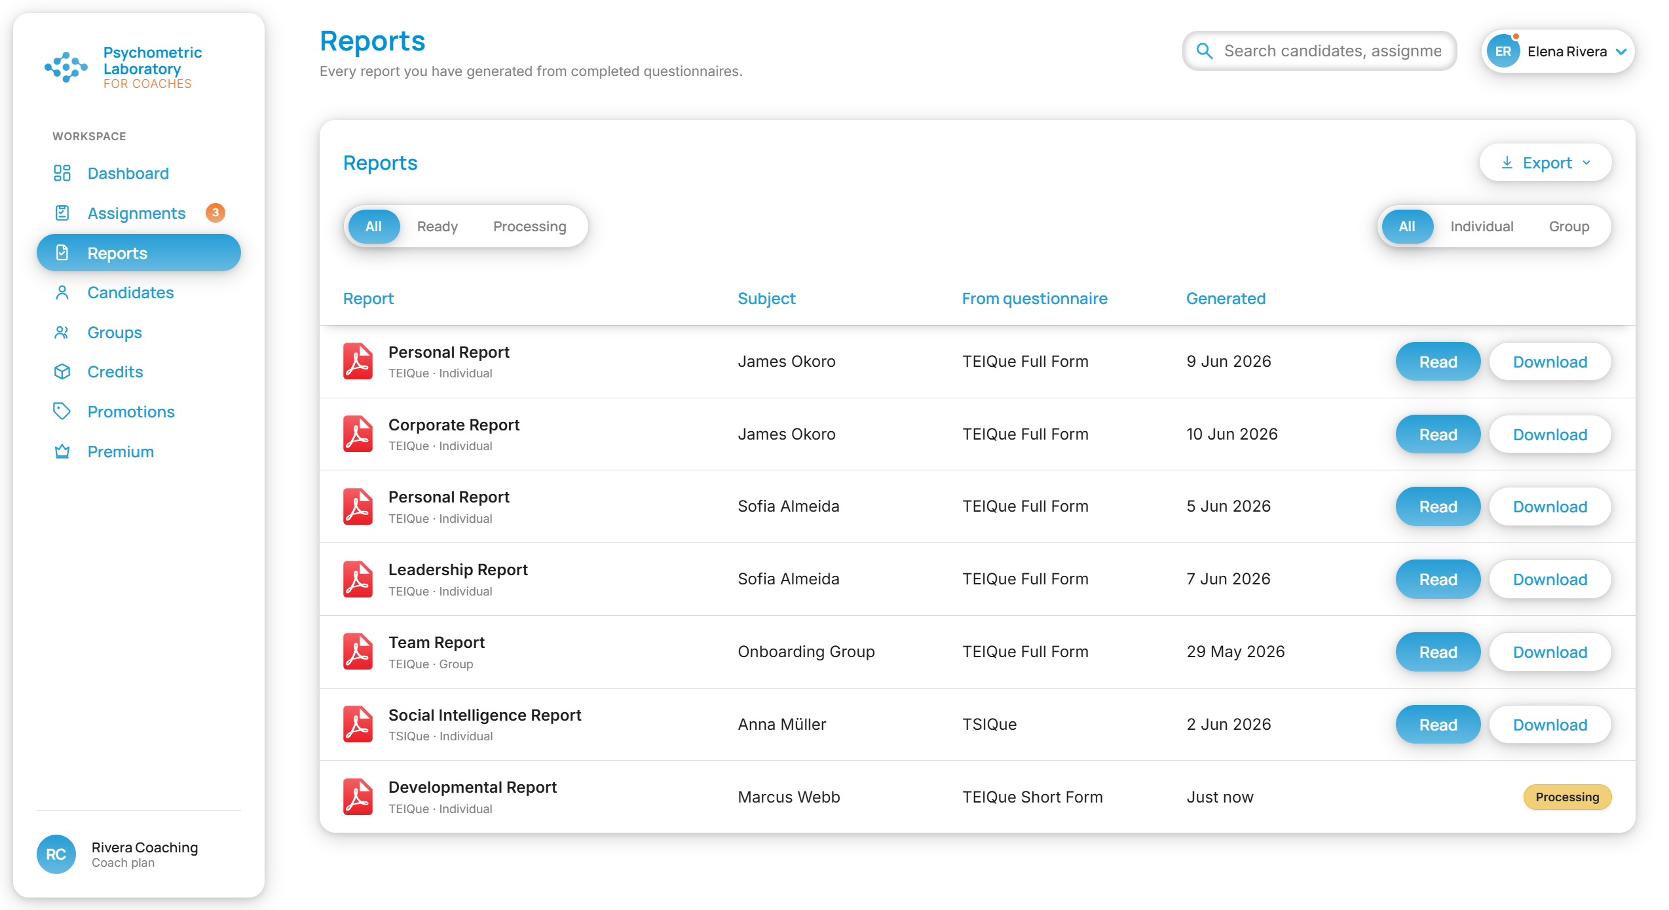
Task: Open the Credits page
Action: point(138,371)
